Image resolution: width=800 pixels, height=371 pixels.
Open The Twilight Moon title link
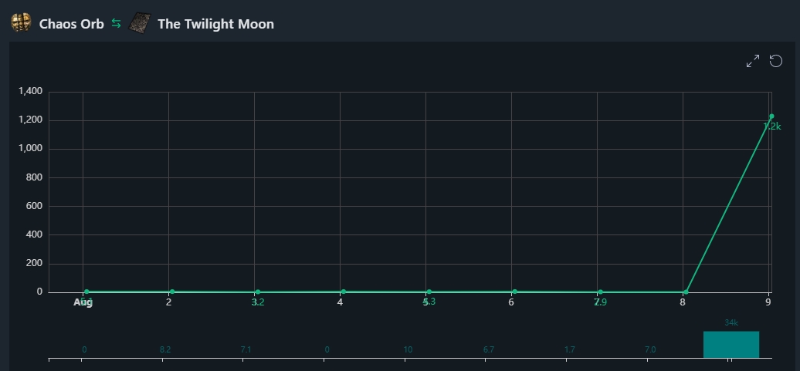(x=215, y=24)
